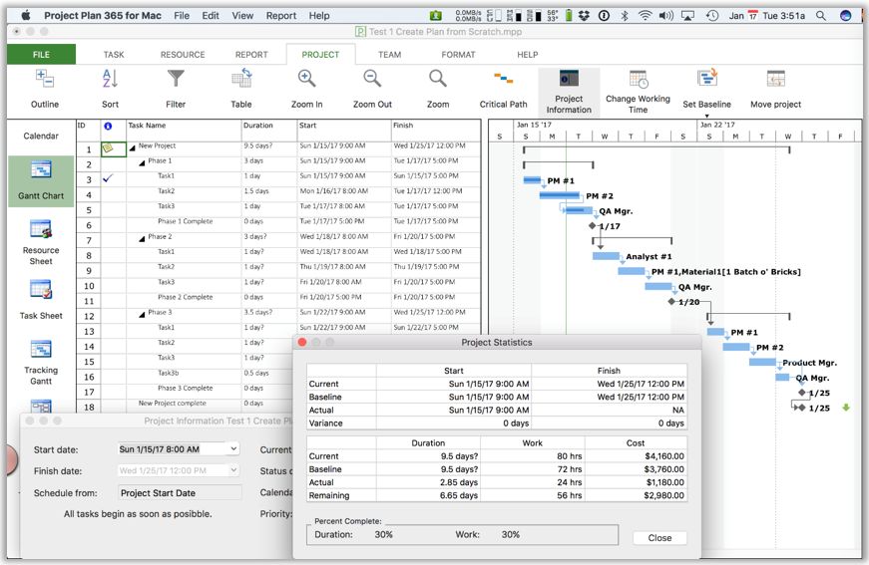Image resolution: width=869 pixels, height=565 pixels.
Task: Select the PM #1 Gantt bar for task 3
Action: (x=532, y=179)
